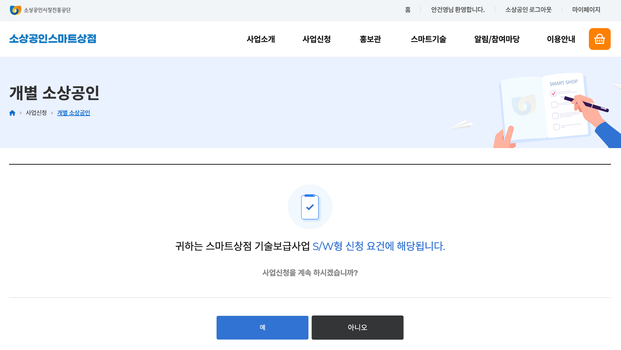Click the paper airplane graphic in banner

[x=462, y=124]
